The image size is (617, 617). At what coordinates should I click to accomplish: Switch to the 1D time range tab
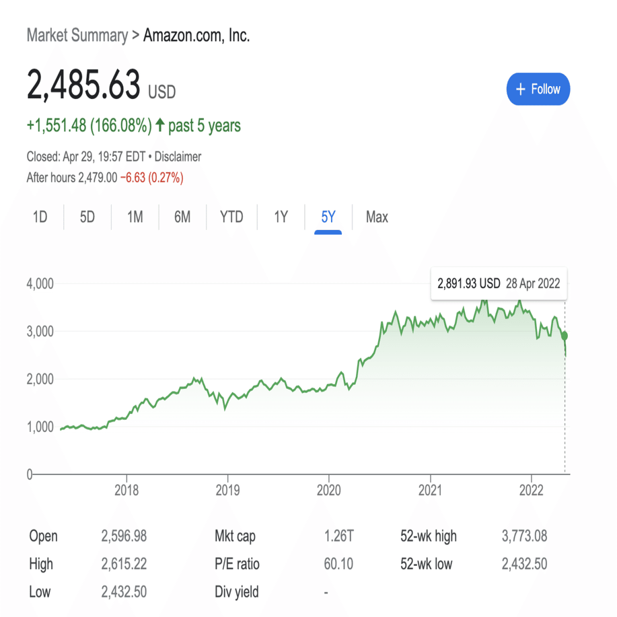pos(40,217)
